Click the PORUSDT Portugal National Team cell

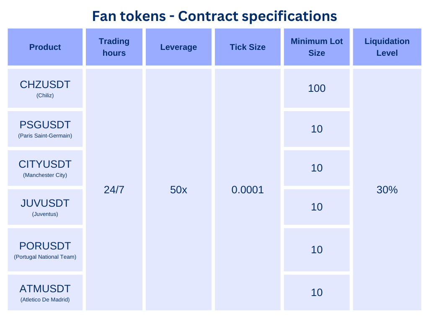(45, 250)
